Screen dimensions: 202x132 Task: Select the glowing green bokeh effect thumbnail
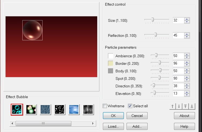31,110
